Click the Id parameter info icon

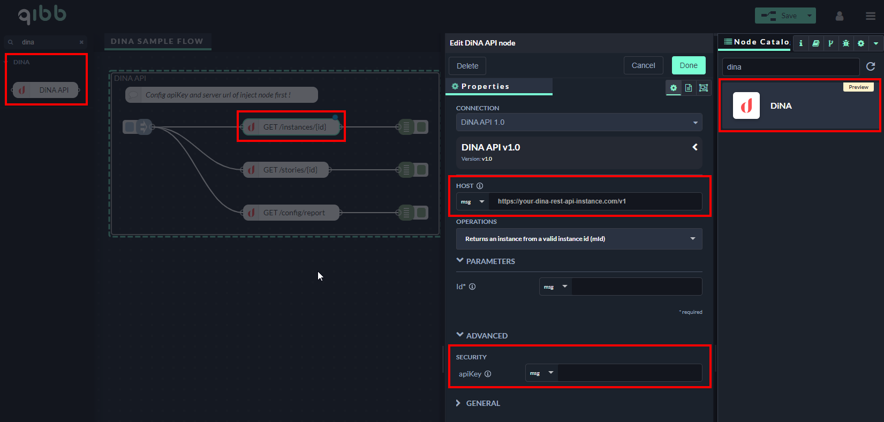pyautogui.click(x=472, y=287)
